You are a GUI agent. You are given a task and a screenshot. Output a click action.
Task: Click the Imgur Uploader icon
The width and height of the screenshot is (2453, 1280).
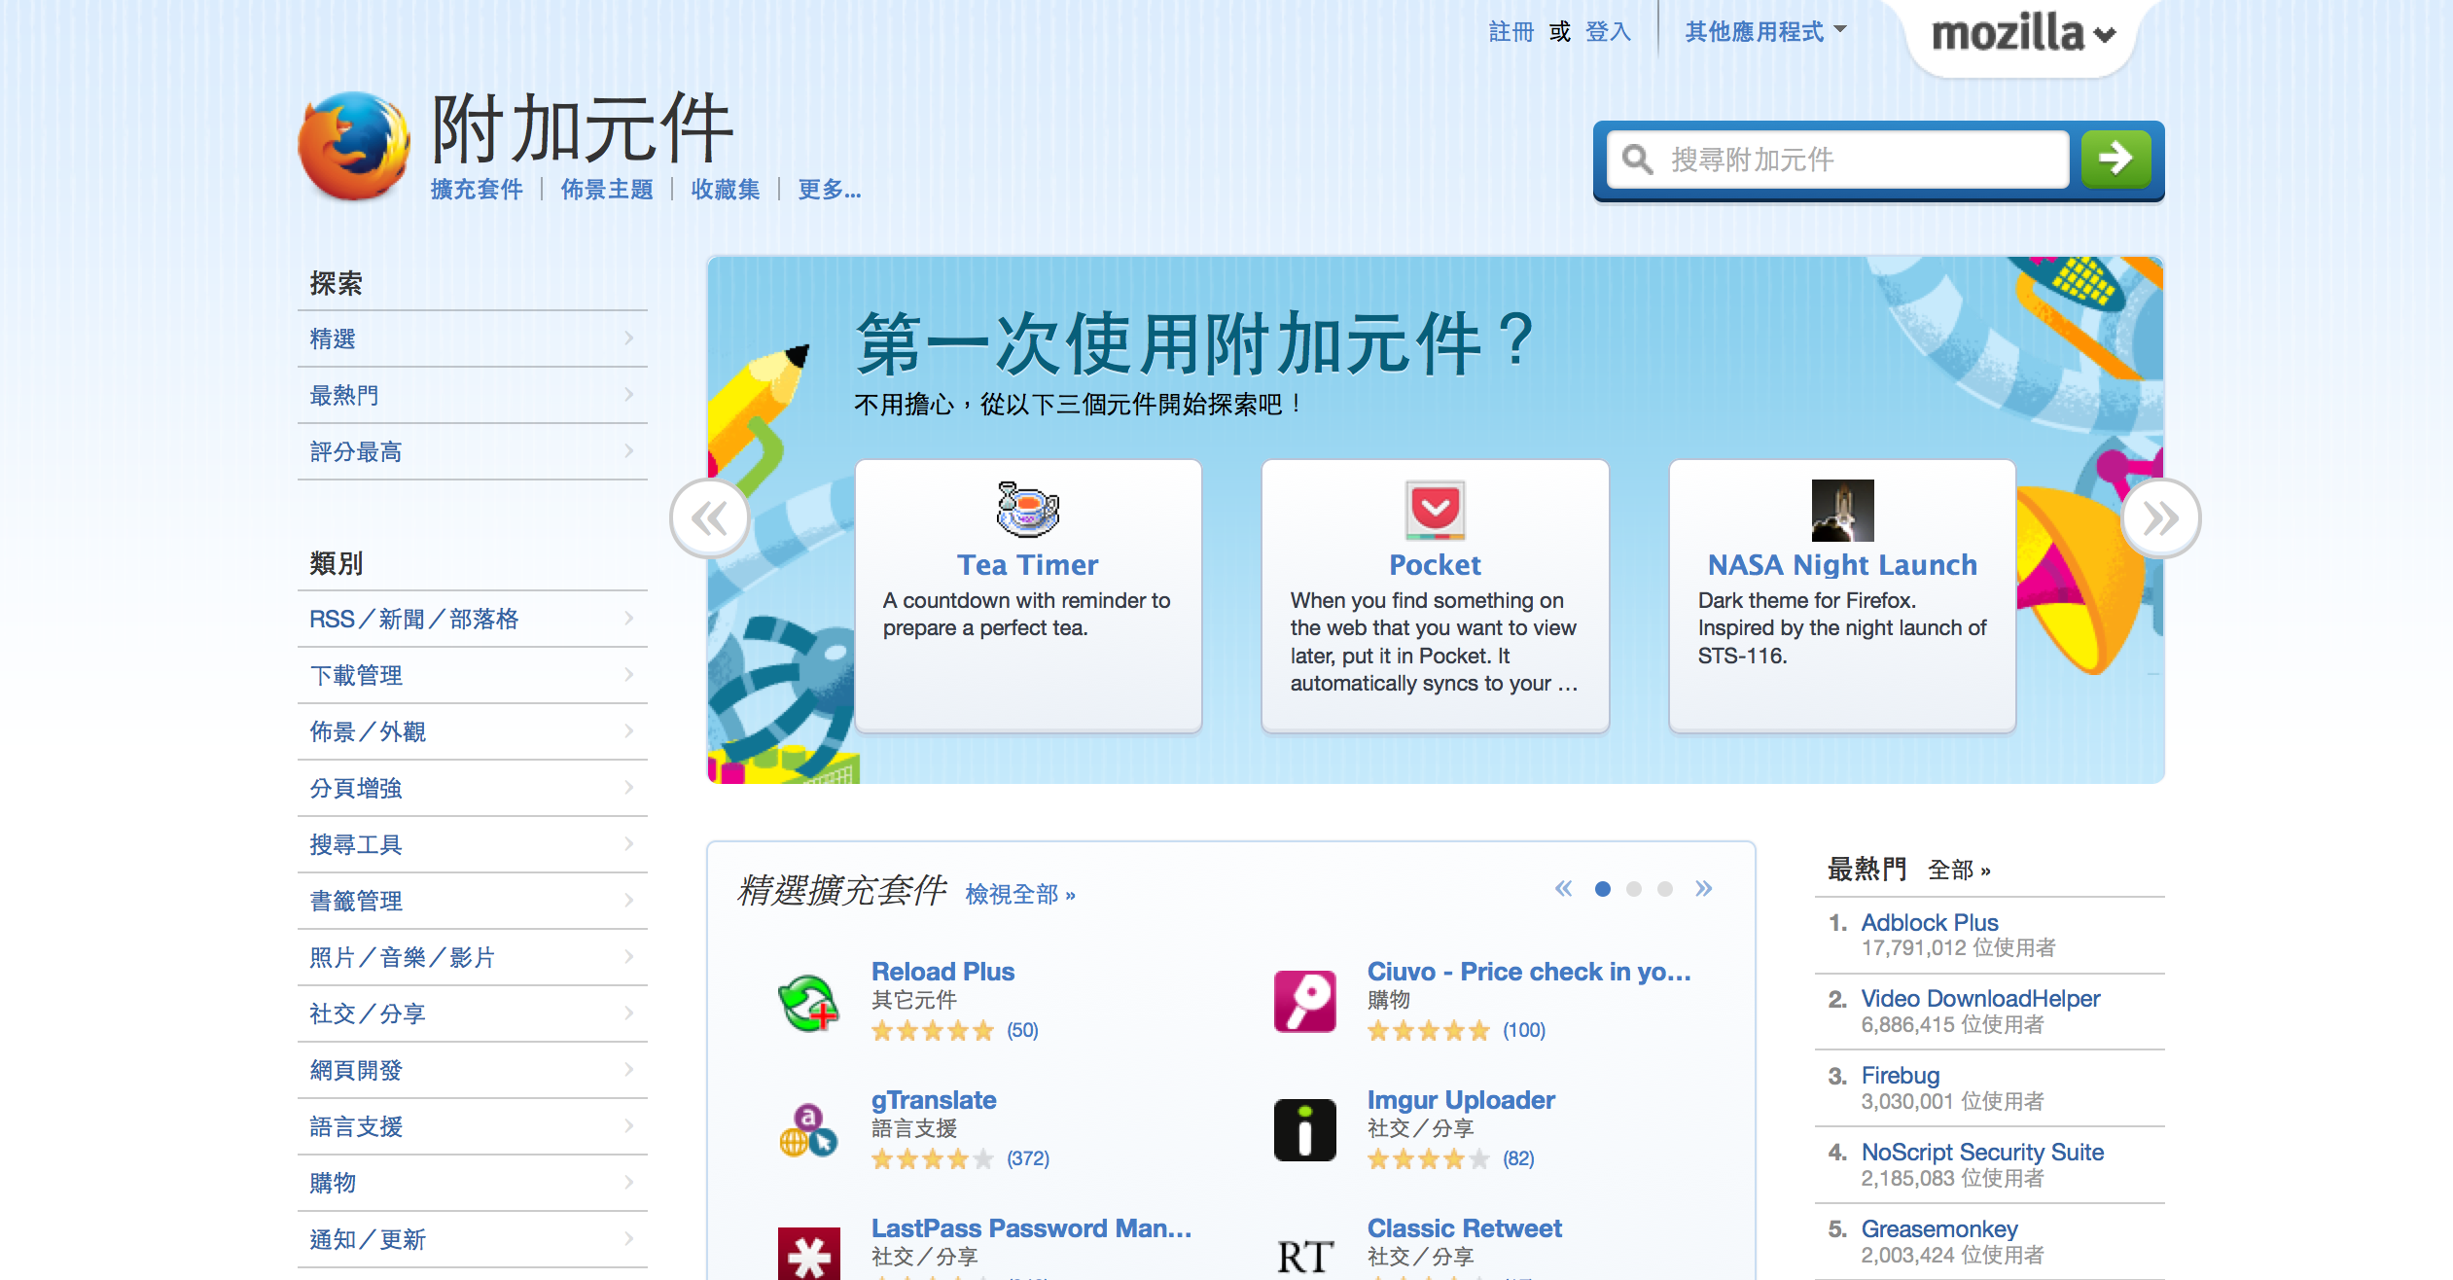pos(1304,1130)
